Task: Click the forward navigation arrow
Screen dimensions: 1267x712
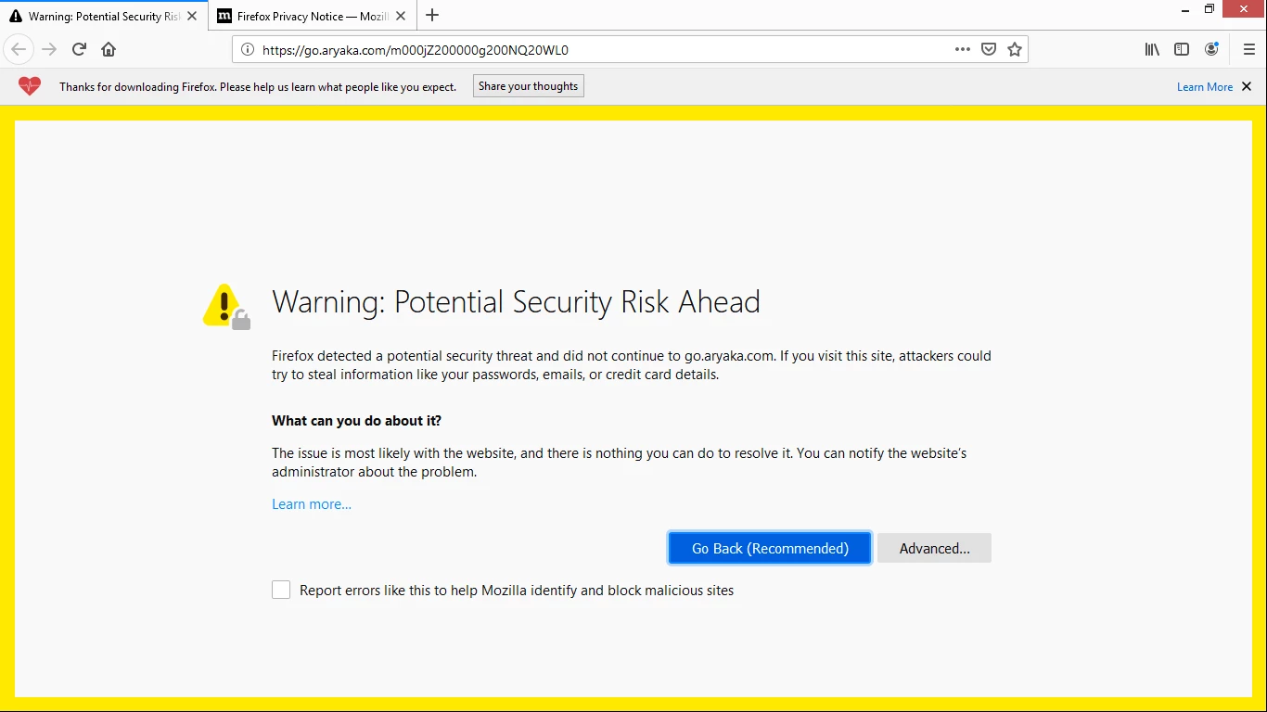Action: 50,49
